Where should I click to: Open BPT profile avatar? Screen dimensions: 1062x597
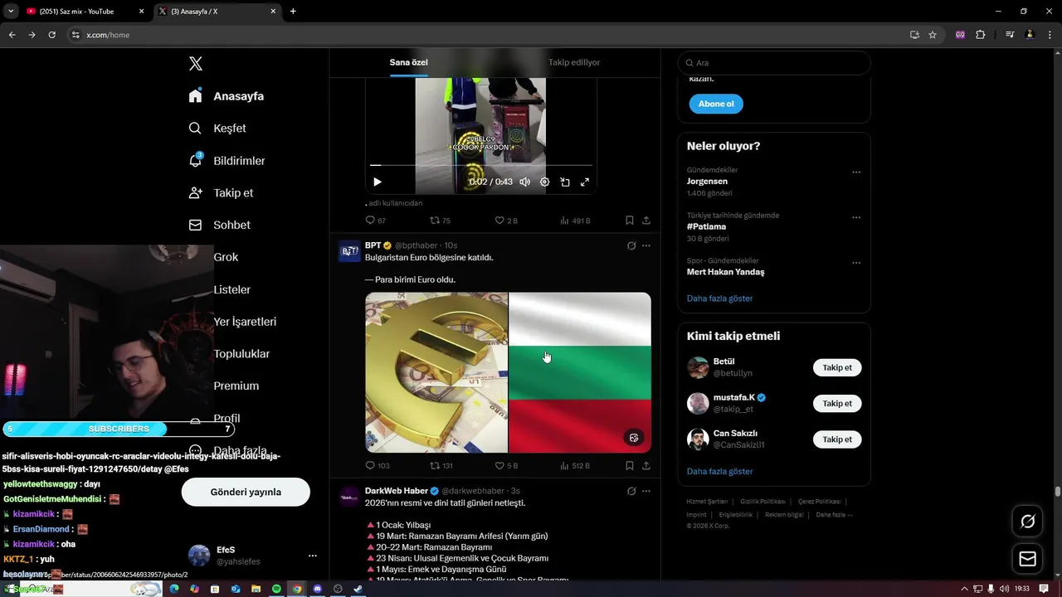pyautogui.click(x=349, y=251)
